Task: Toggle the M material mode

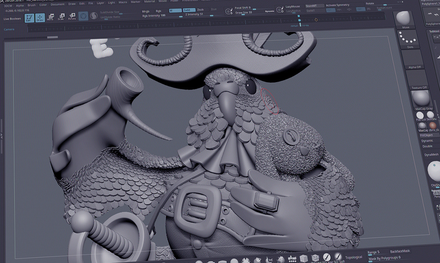Action: pos(175,11)
